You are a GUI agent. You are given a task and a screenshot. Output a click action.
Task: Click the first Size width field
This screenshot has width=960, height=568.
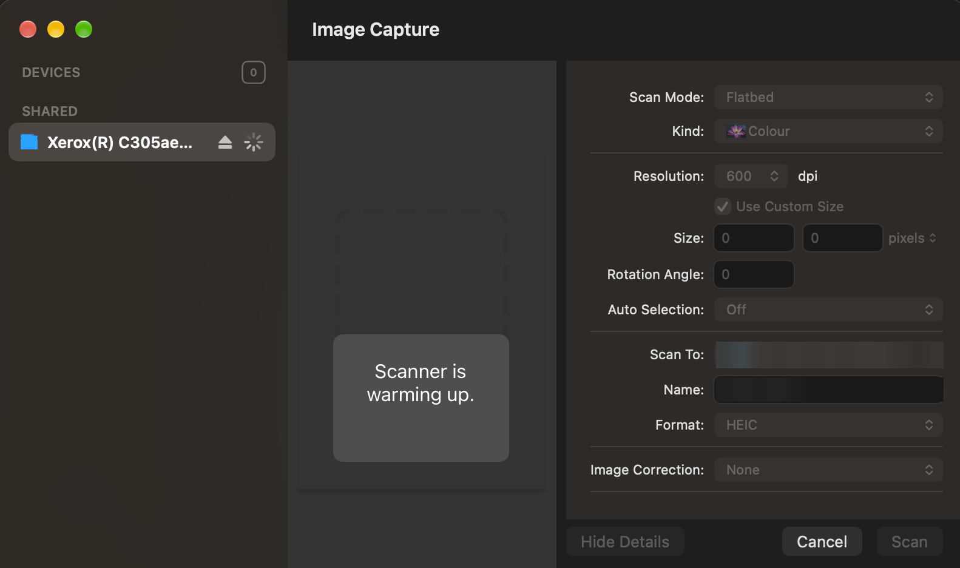(754, 238)
